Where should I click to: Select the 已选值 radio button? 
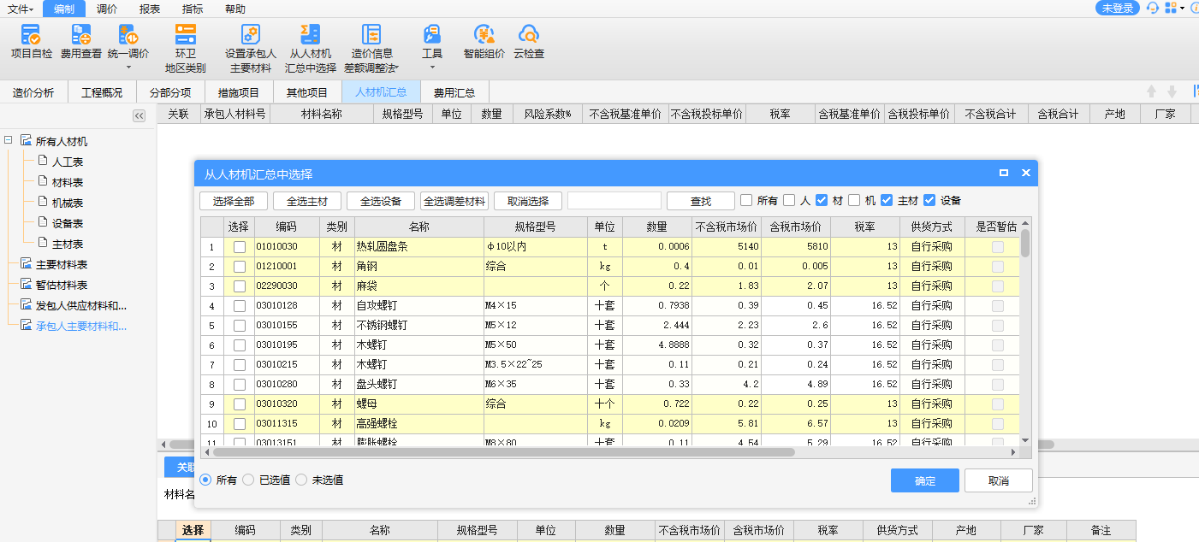click(248, 480)
